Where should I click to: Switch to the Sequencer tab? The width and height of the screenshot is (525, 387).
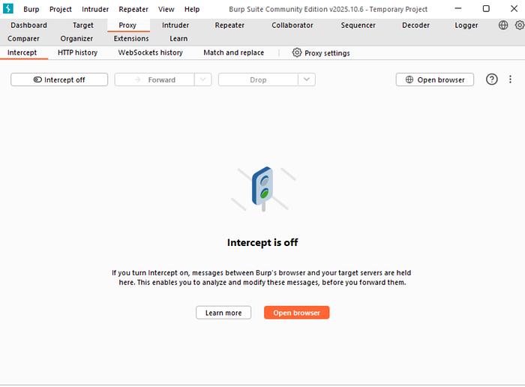point(358,25)
